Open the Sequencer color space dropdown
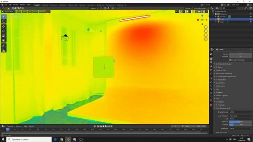This screenshot has width=253, height=142. (240, 129)
